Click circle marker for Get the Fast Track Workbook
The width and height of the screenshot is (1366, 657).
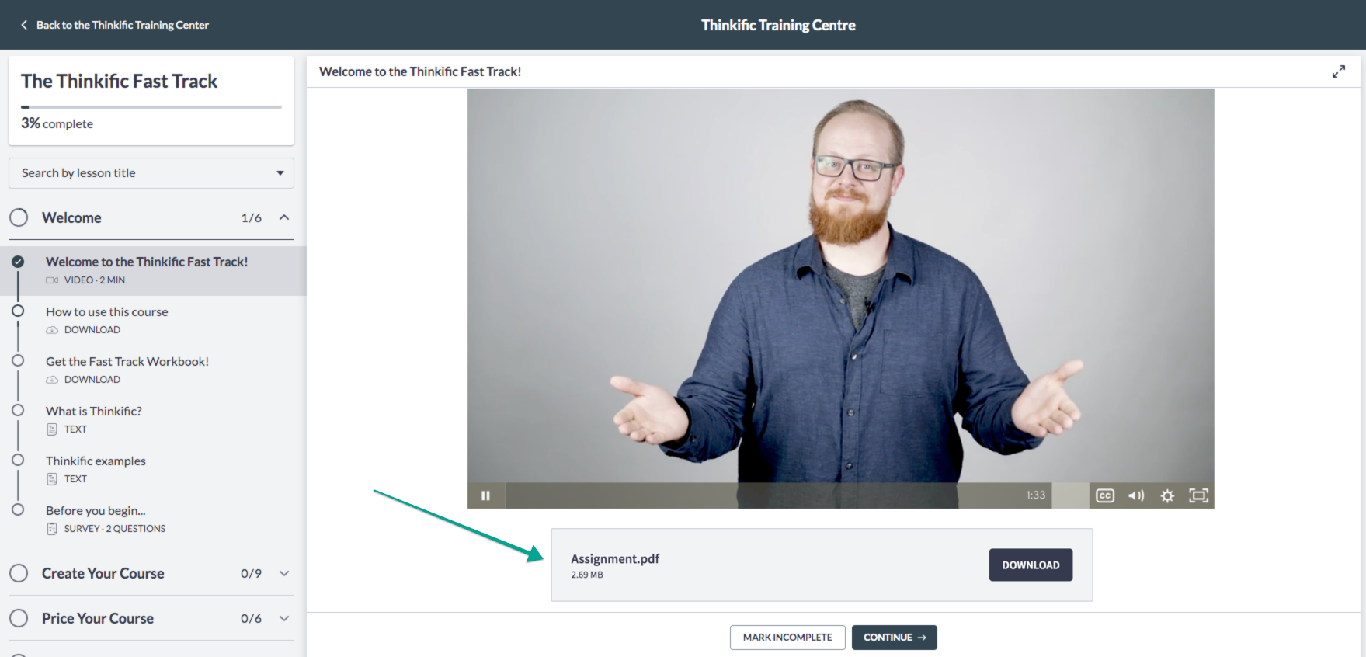[18, 360]
